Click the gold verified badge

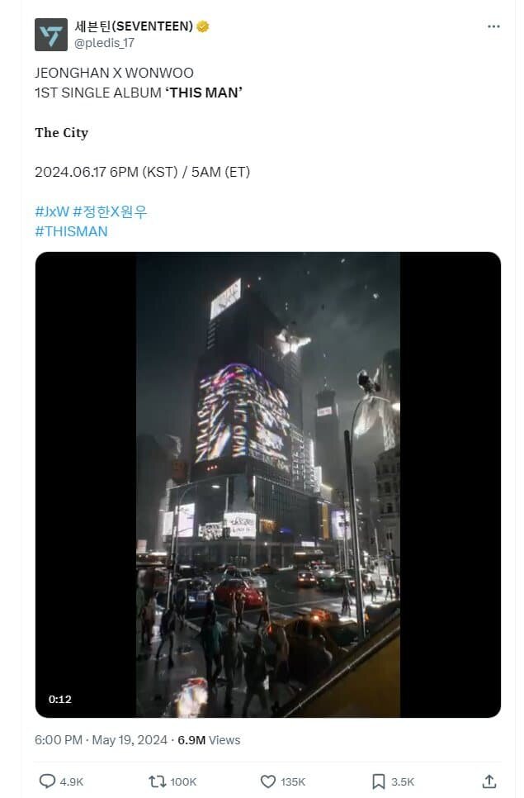point(203,26)
